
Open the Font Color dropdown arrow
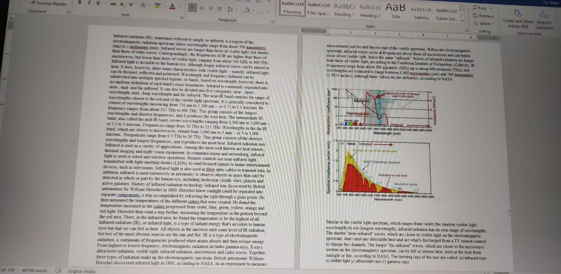pos(179,7)
